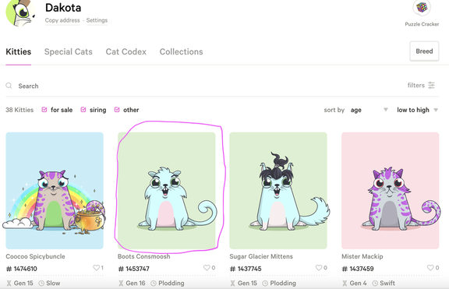
Task: Uncheck the siring filter
Action: [83, 110]
